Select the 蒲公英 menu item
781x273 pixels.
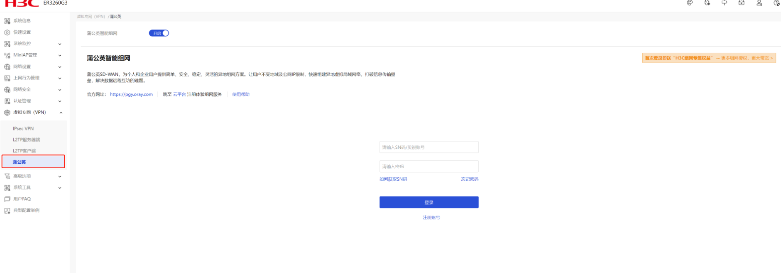coord(33,162)
